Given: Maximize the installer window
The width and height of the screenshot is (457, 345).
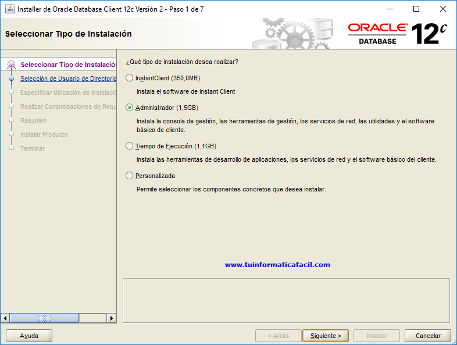Looking at the screenshot, I should coord(416,9).
